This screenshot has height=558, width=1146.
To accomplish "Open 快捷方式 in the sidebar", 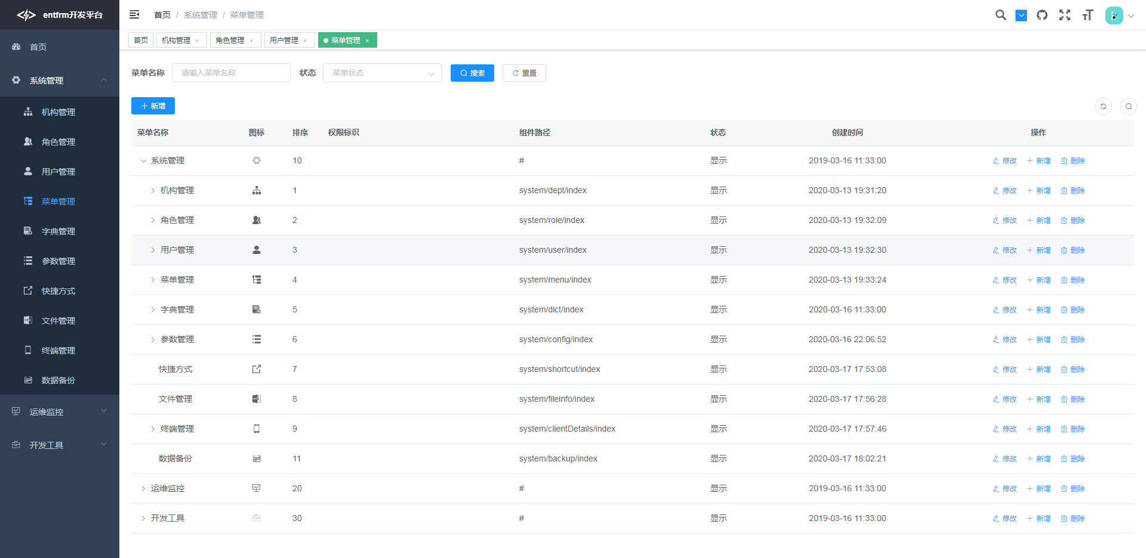I will 60,291.
